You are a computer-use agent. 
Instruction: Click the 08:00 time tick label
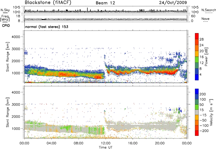tap(79, 143)
